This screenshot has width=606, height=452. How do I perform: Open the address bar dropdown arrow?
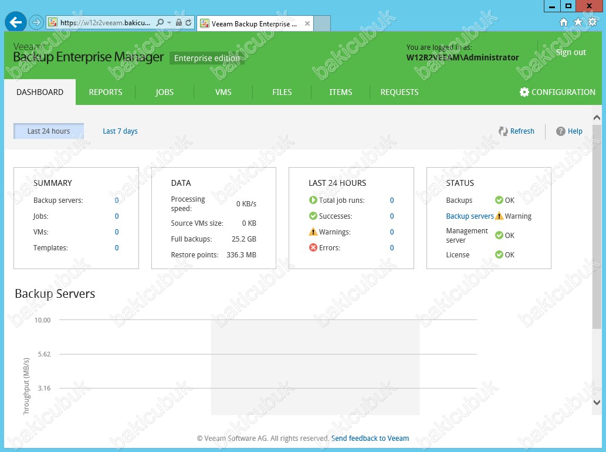(x=169, y=23)
